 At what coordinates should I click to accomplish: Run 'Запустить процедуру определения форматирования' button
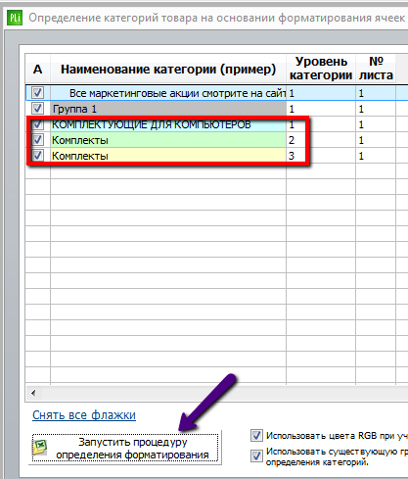click(125, 448)
